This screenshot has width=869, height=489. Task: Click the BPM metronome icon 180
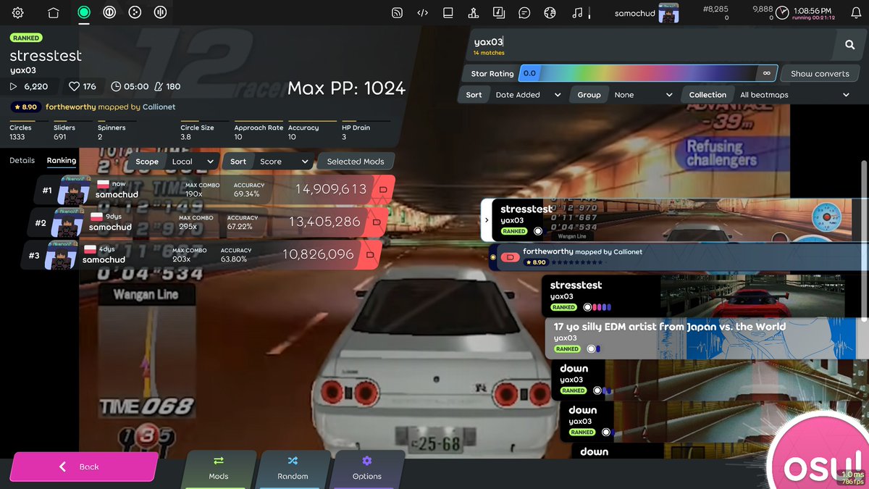[x=159, y=86]
